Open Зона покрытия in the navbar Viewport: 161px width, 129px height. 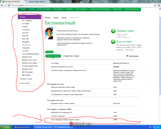[81, 9]
